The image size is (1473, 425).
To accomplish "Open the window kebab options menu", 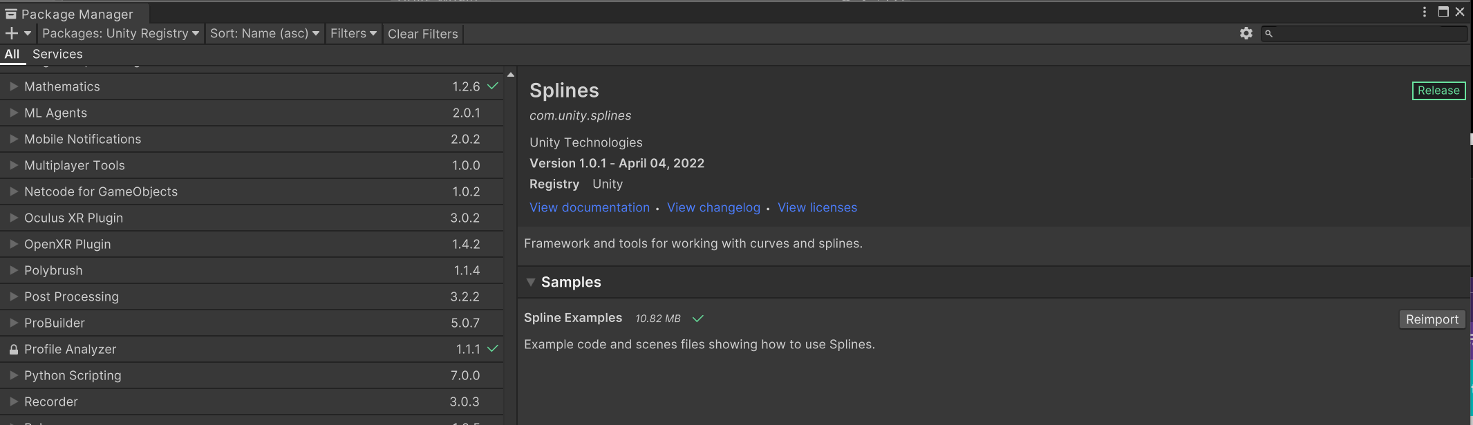I will [1425, 12].
